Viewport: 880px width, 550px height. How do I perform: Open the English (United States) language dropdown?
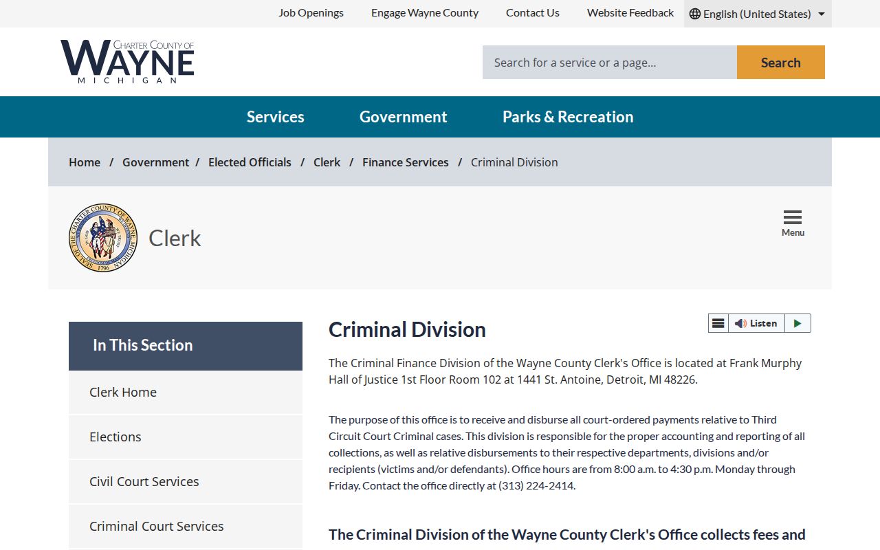758,14
